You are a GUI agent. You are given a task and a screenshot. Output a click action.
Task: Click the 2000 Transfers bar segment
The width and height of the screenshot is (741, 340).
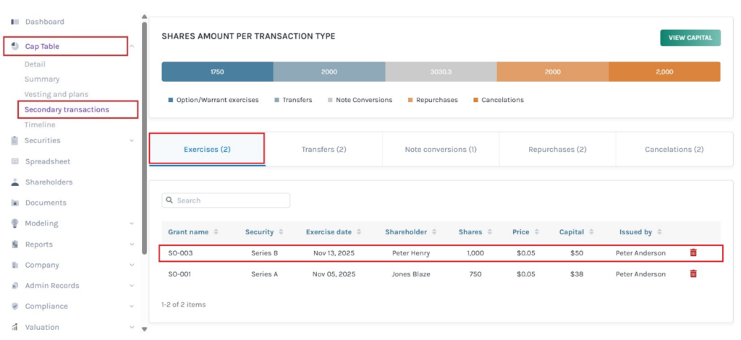(x=329, y=72)
